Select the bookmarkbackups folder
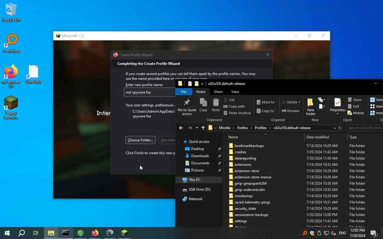Screen dimensions: 383x239 (x=249, y=146)
